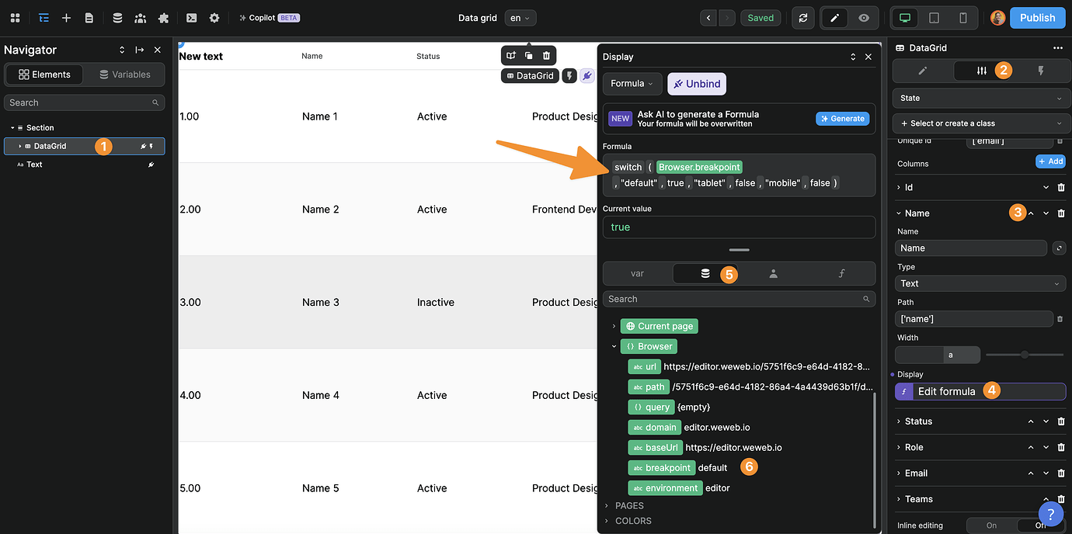The width and height of the screenshot is (1072, 534).
Task: Click the data database icon in top toolbar
Action: tap(117, 18)
